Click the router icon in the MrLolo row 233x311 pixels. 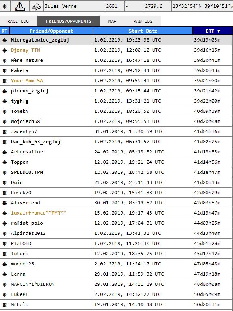click(5, 304)
